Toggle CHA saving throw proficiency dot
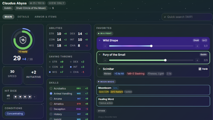213x120 pixels. [x=71, y=72]
